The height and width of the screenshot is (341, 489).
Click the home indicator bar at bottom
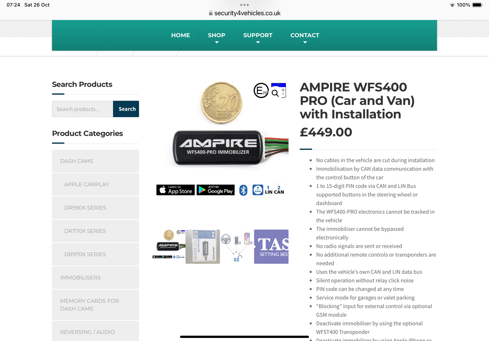point(244,337)
